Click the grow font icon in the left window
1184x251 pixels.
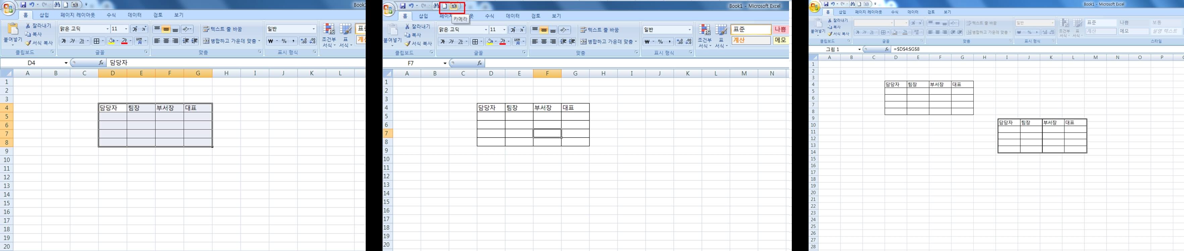[135, 29]
